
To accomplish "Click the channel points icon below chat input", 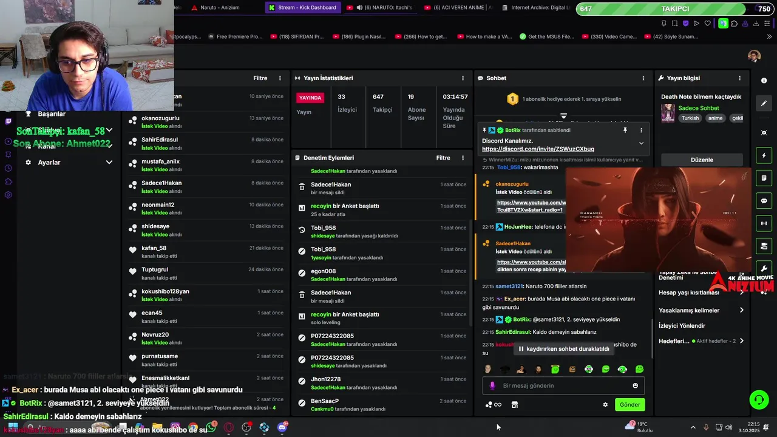I will coord(493,405).
